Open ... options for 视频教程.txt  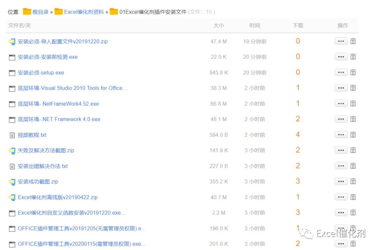pyautogui.click(x=341, y=135)
